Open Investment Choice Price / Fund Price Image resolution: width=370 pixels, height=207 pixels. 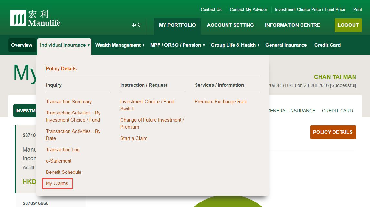pos(310,9)
